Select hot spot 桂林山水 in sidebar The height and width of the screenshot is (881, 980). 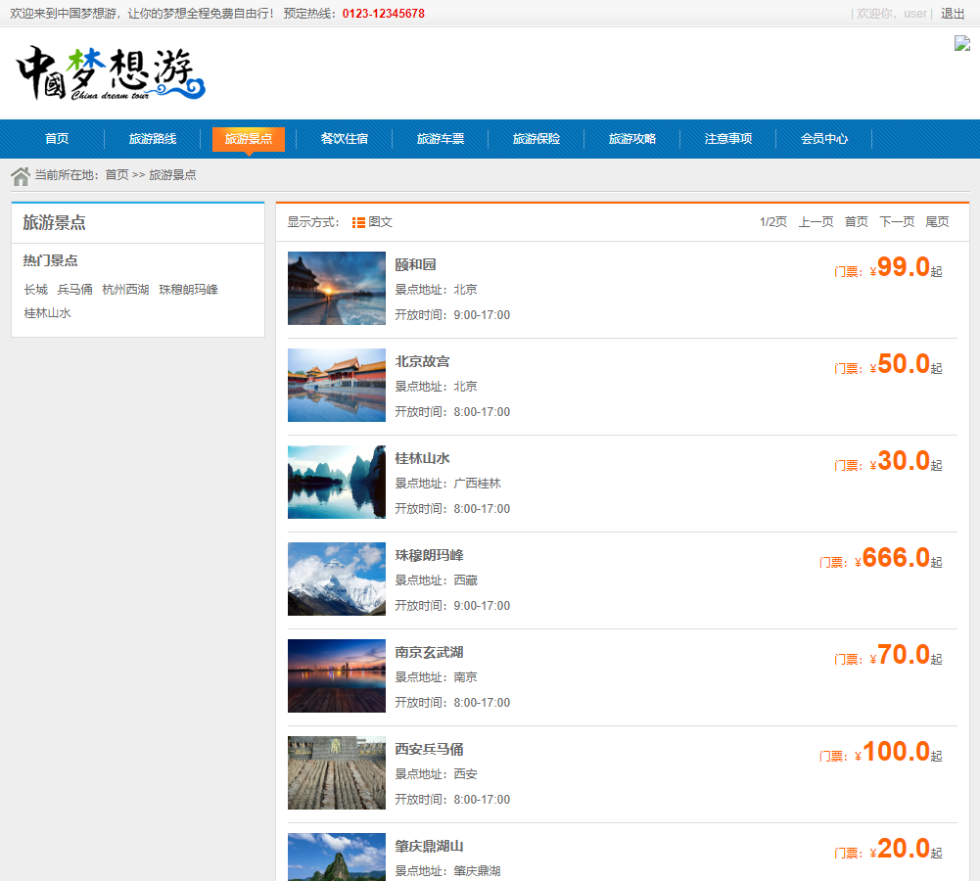click(48, 313)
